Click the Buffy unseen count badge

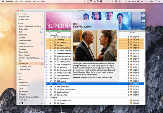(42, 32)
